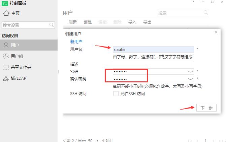226x142 pixels.
Task: Open the items-per-page dropdown next to 50
Action: [97, 140]
